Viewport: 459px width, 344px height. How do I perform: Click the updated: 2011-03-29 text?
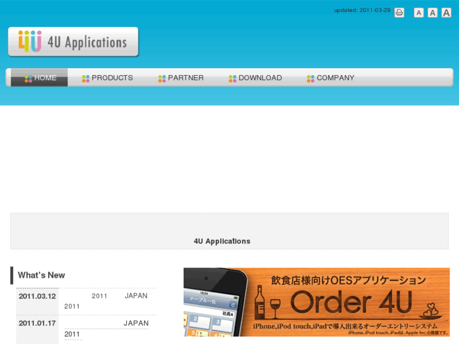click(362, 10)
